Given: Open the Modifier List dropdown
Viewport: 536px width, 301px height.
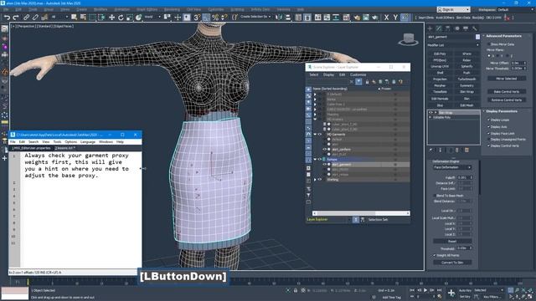Looking at the screenshot, I should (453, 45).
